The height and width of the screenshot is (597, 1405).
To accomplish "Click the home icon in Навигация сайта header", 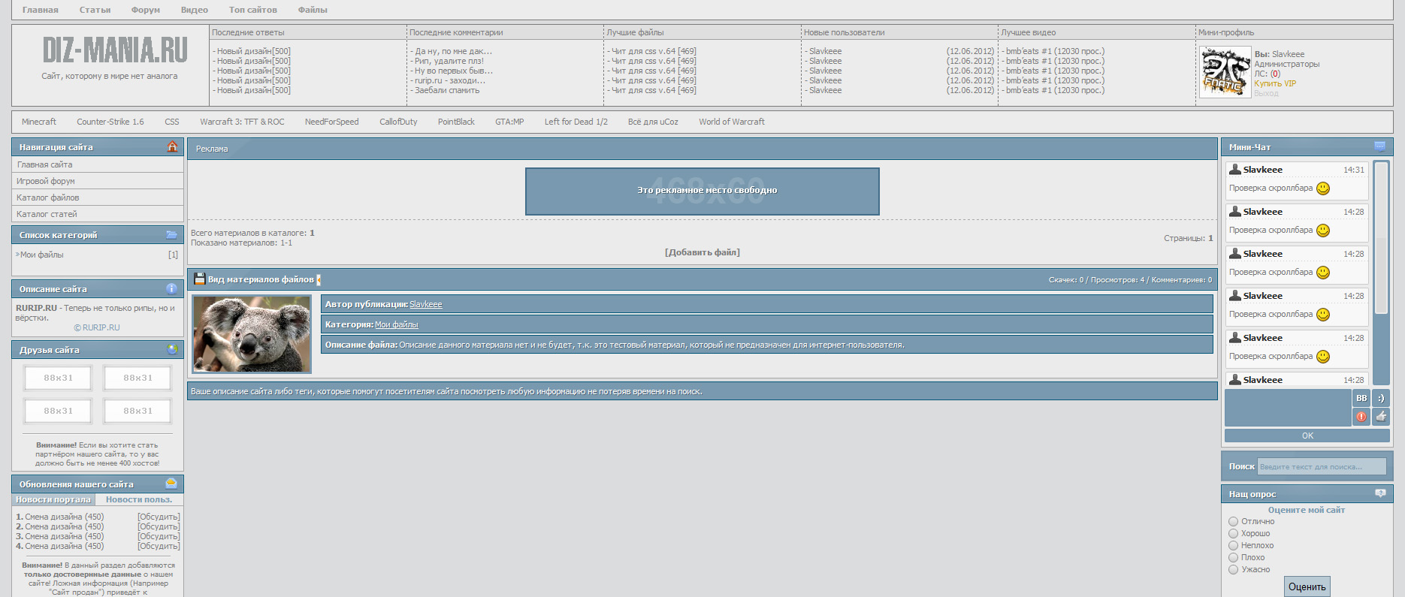I will [172, 147].
